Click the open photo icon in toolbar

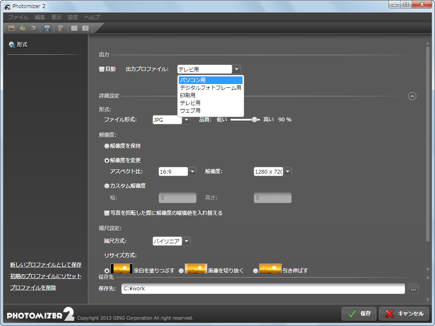point(11,28)
